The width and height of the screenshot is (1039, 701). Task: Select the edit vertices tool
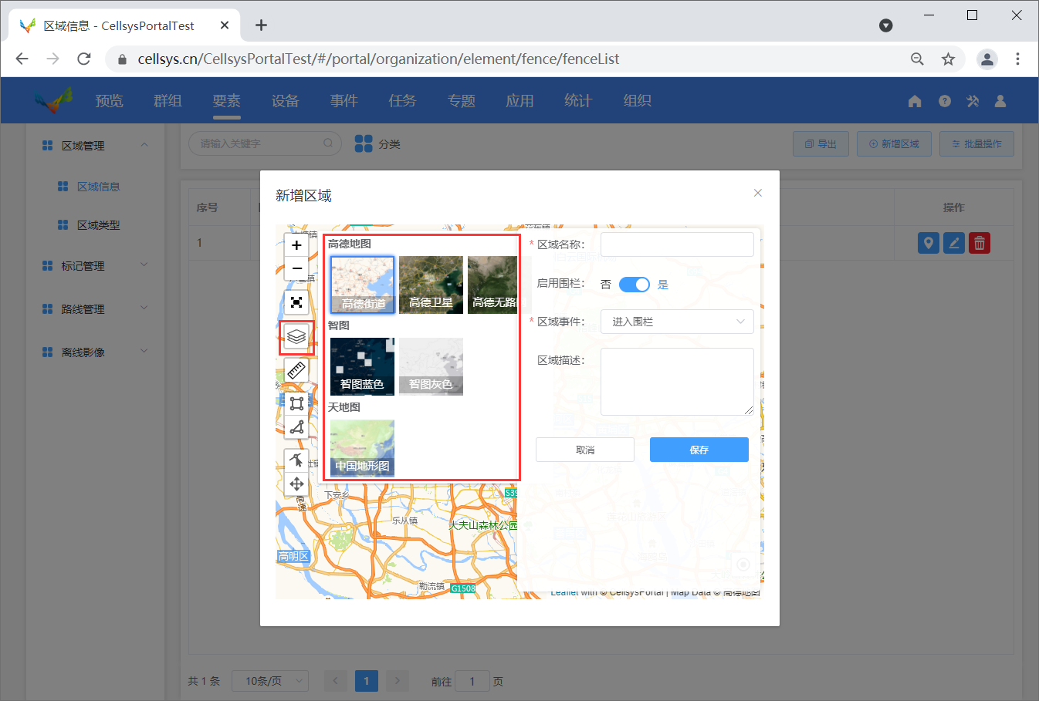tap(296, 460)
